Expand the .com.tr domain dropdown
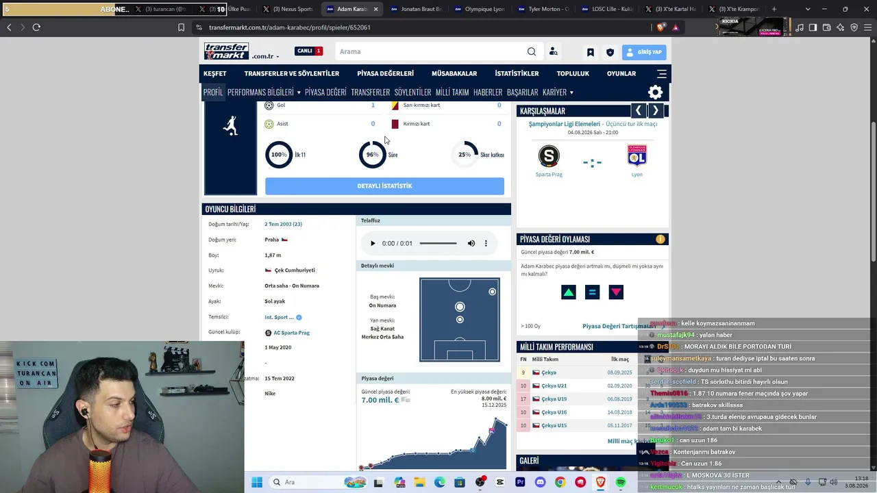Image resolution: width=877 pixels, height=493 pixels. point(265,56)
